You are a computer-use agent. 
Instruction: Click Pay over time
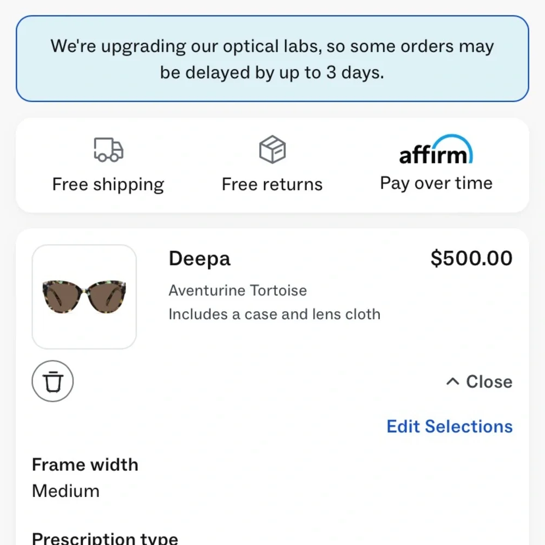point(435,183)
